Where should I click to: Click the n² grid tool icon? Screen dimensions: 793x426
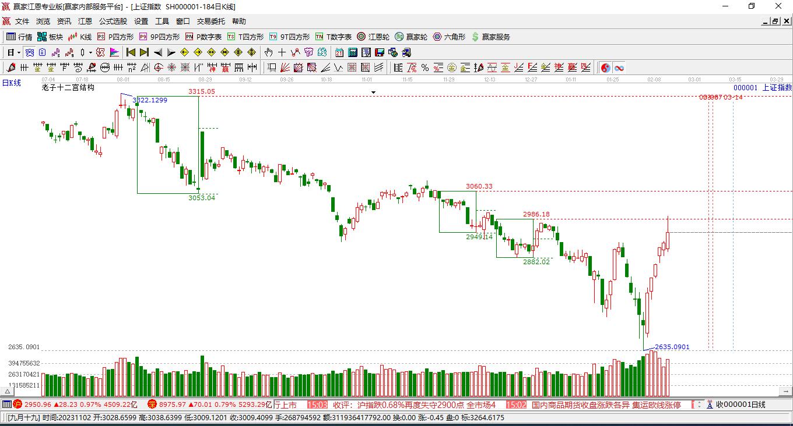coord(132,68)
